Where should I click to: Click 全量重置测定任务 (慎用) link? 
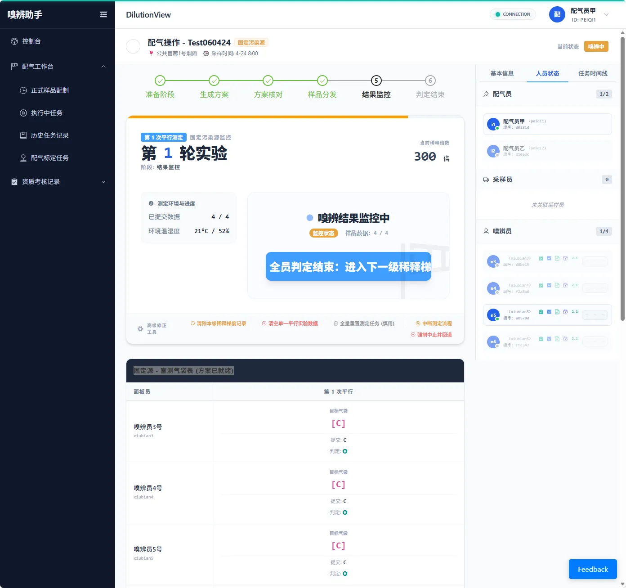(x=364, y=323)
